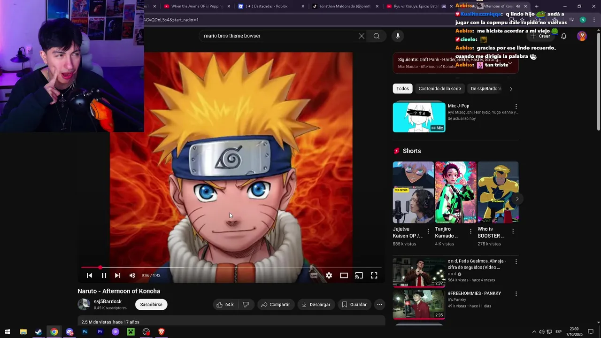Image resolution: width=601 pixels, height=338 pixels.
Task: Run the YouTube search magnifier button
Action: (376, 36)
